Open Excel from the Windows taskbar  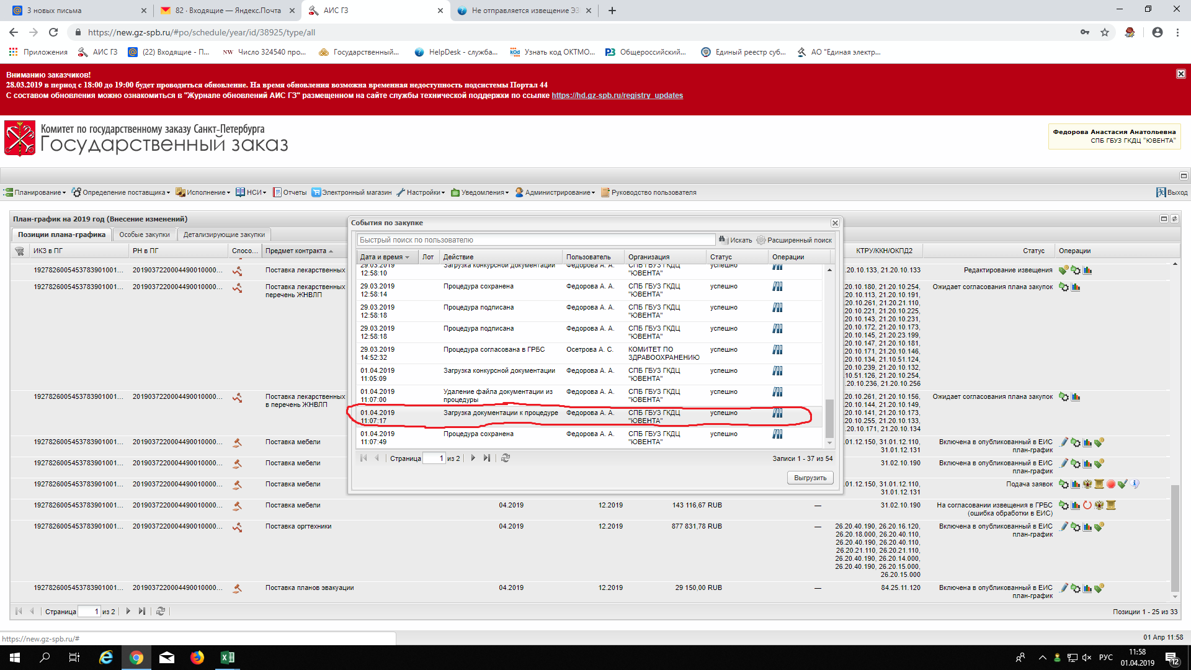click(x=228, y=658)
